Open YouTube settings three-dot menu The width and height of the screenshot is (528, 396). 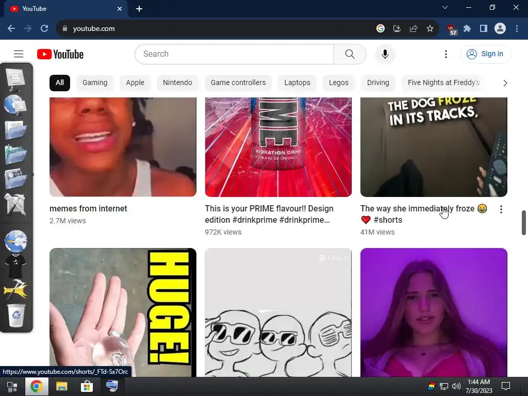[446, 54]
